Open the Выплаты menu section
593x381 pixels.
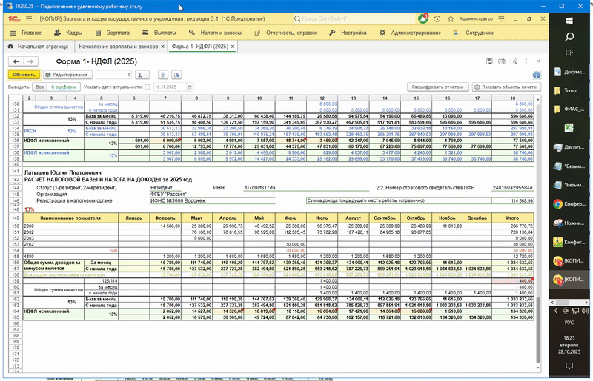click(x=159, y=33)
